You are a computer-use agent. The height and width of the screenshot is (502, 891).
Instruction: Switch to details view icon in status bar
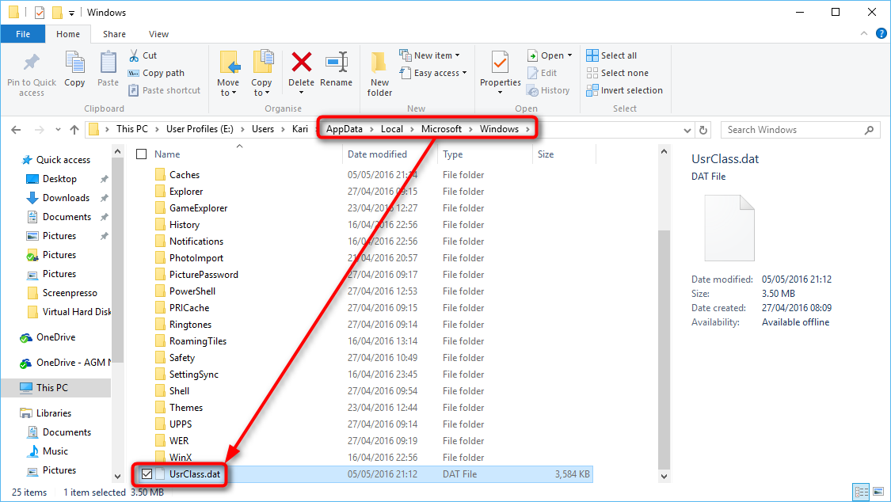(x=862, y=492)
